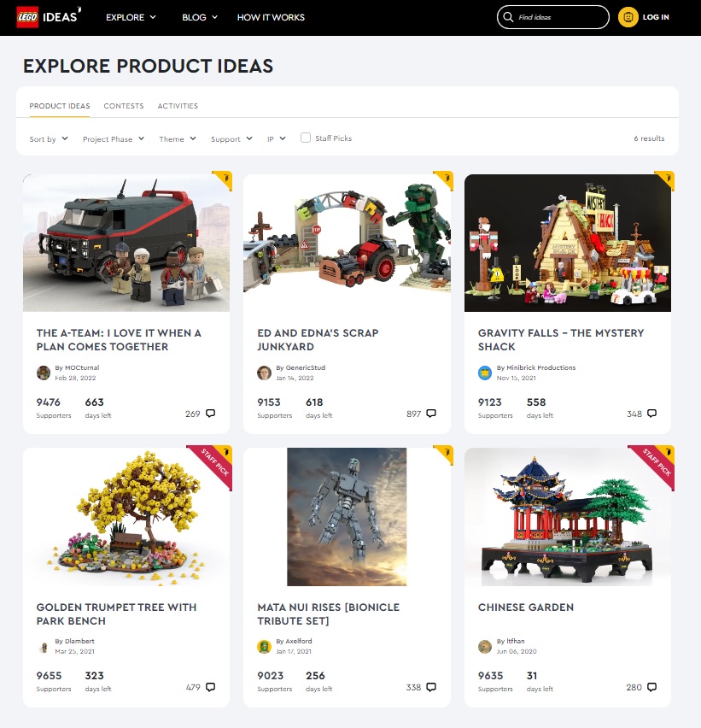
Task: Click comment bubble on Chinese Garden card
Action: (x=651, y=687)
